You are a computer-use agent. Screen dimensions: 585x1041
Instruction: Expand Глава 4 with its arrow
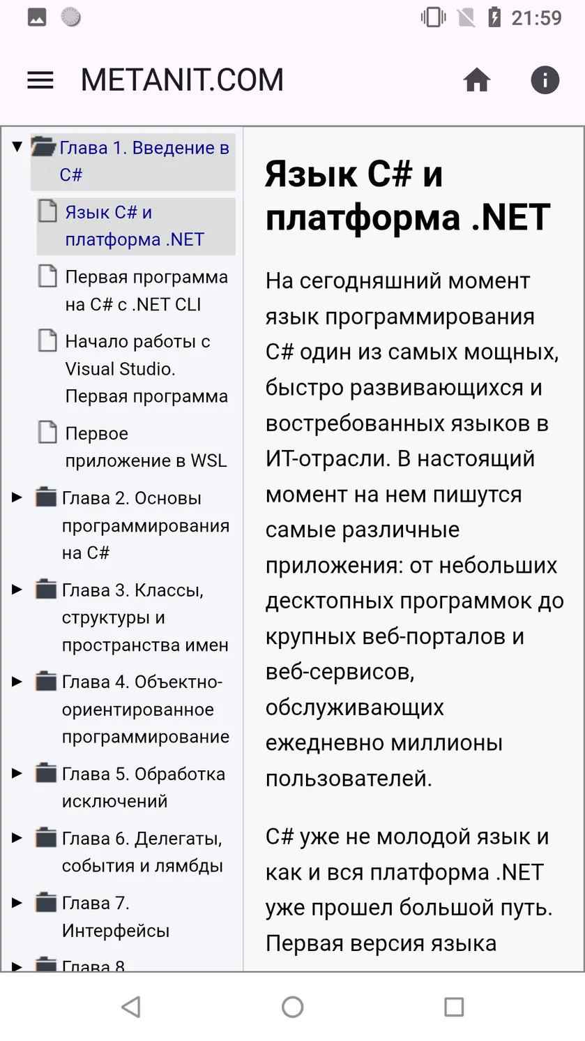coord(17,682)
